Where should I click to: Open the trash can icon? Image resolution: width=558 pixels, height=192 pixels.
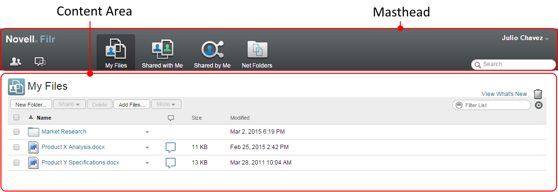tap(538, 94)
